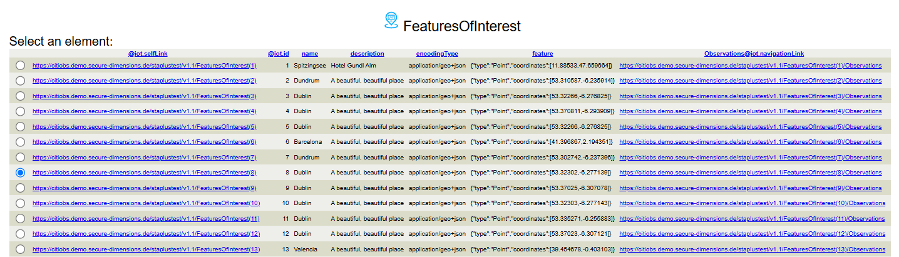Open the FeaturesOfInterest(13) self link
Screen dimensions: 899x257
point(146,249)
